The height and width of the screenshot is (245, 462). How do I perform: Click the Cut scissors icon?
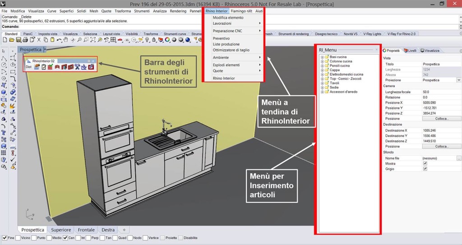(39, 40)
